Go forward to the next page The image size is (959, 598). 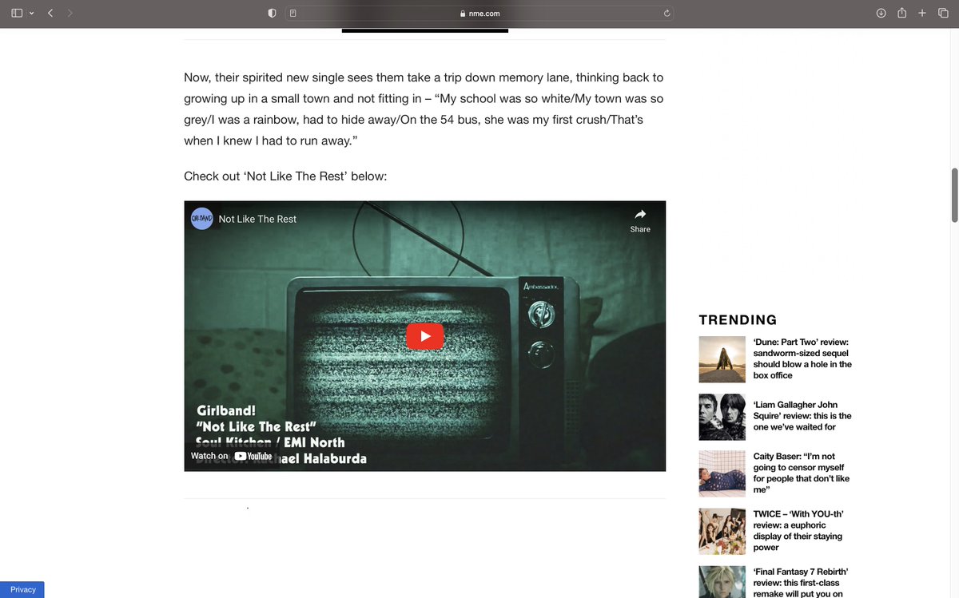click(x=70, y=13)
